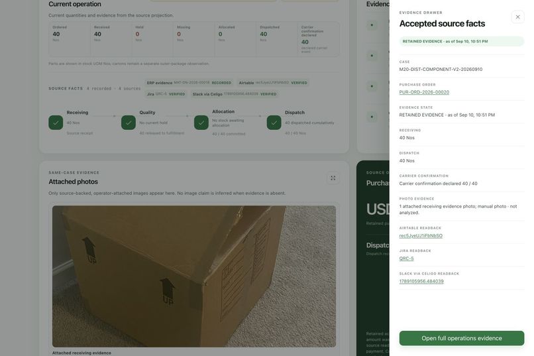Click the Held 0 quantity tile
The width and height of the screenshot is (534, 356).
coord(152,38)
